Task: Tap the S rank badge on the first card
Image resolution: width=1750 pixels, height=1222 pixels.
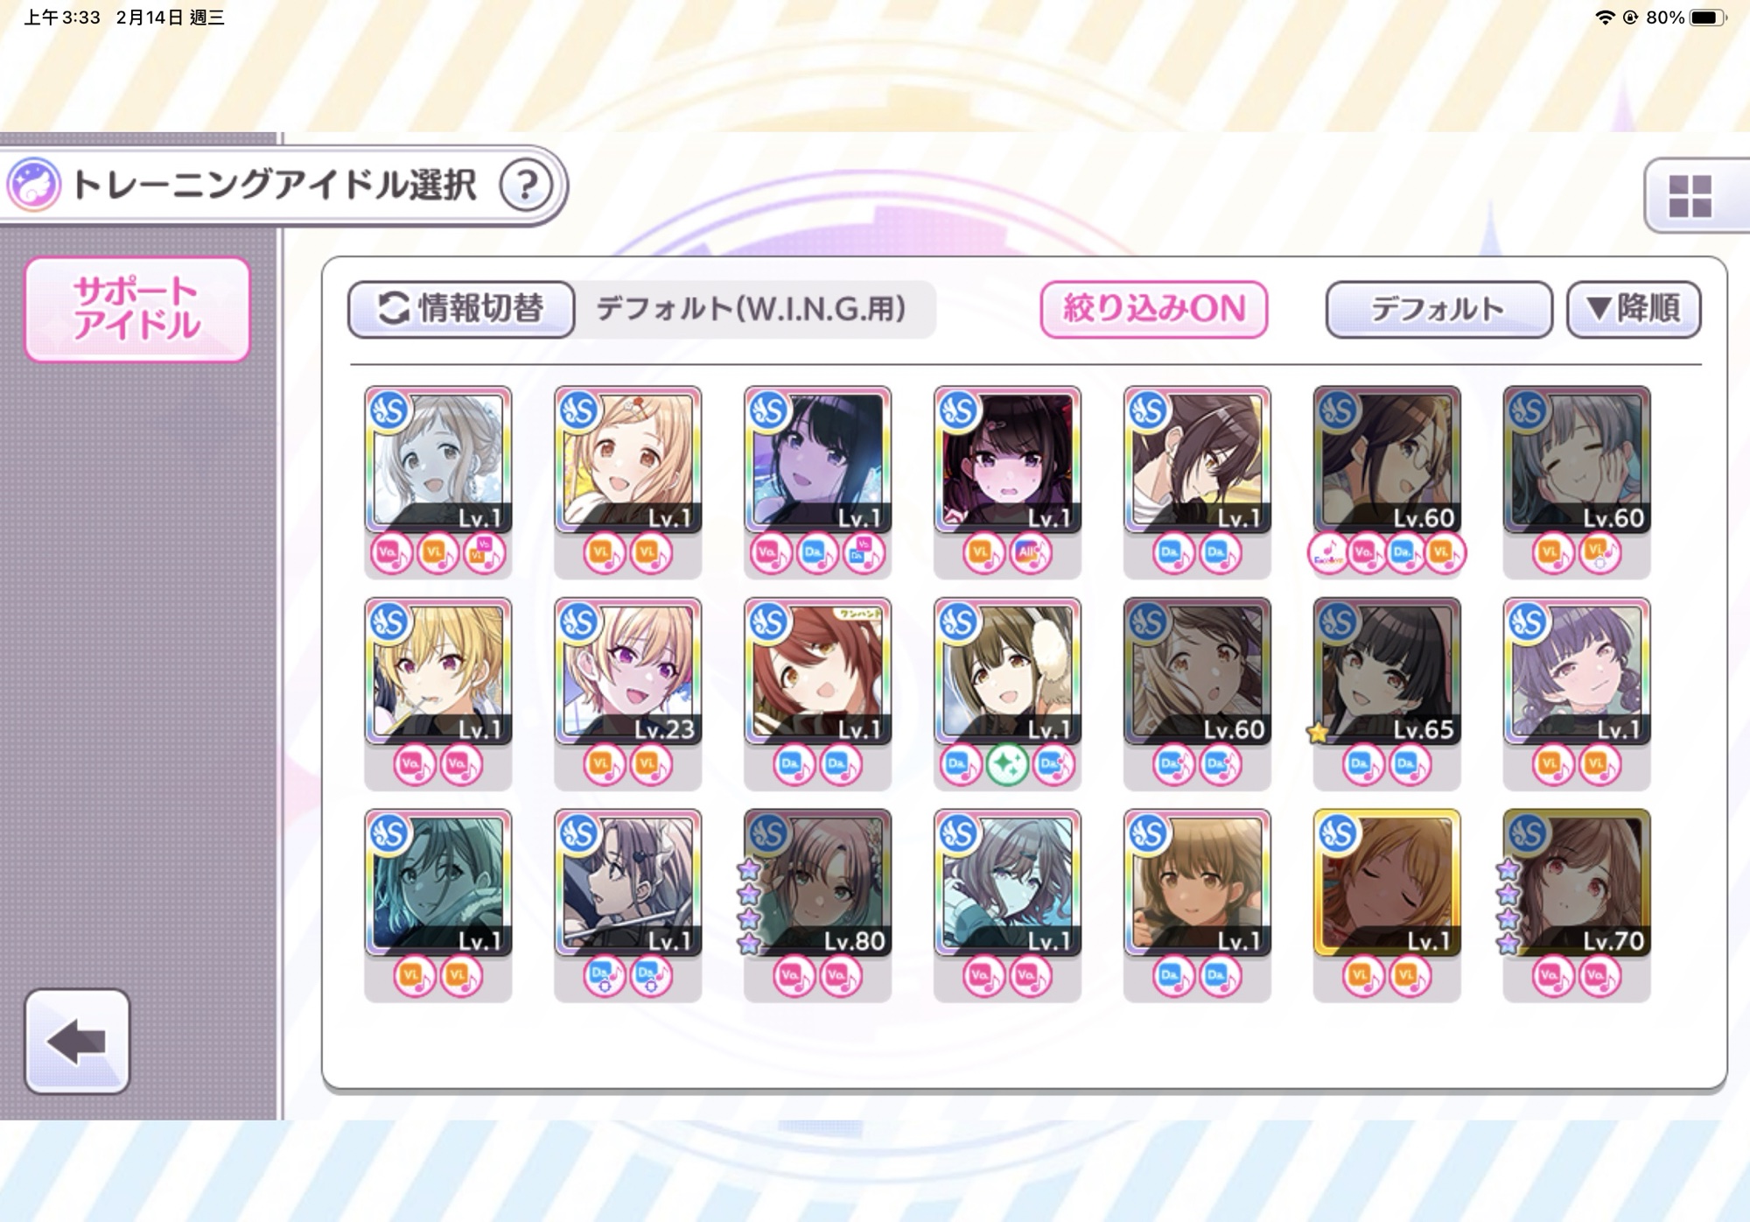Action: tap(389, 410)
